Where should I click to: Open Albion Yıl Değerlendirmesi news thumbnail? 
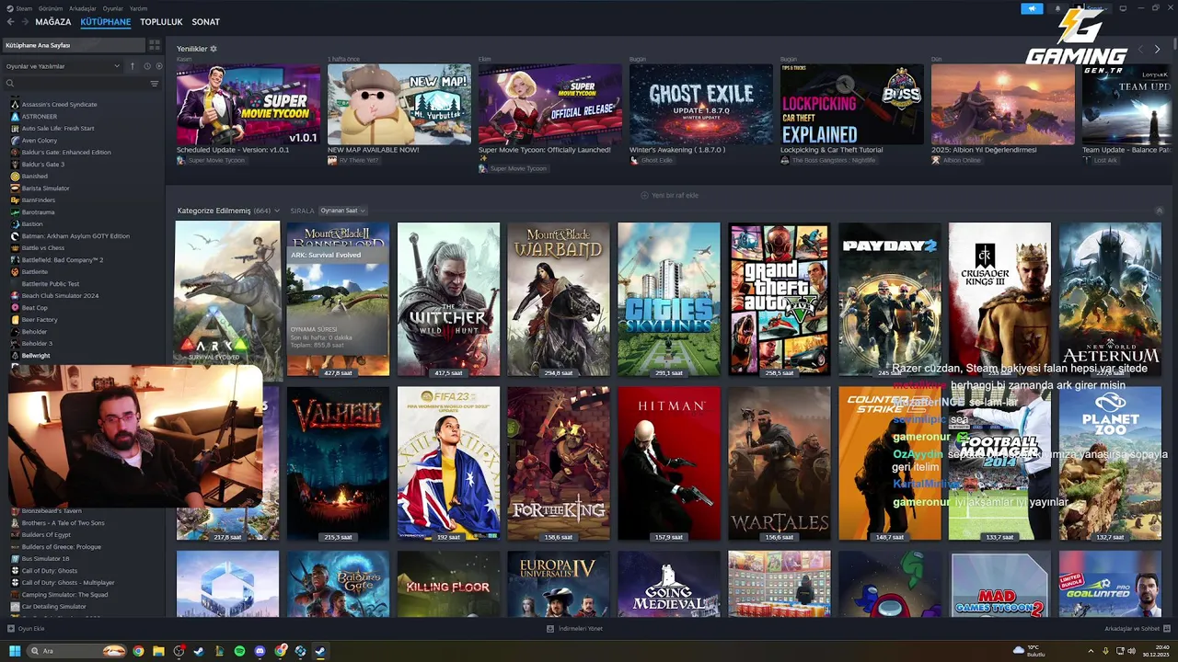point(1003,104)
